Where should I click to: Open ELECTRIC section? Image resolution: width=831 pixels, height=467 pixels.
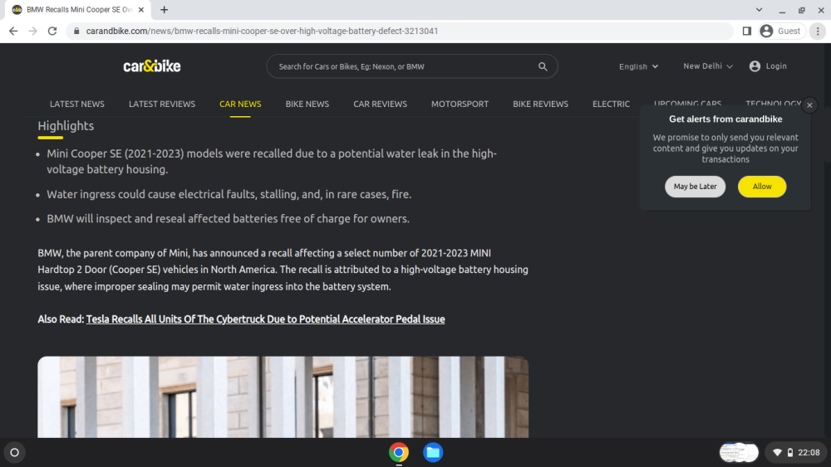point(611,105)
